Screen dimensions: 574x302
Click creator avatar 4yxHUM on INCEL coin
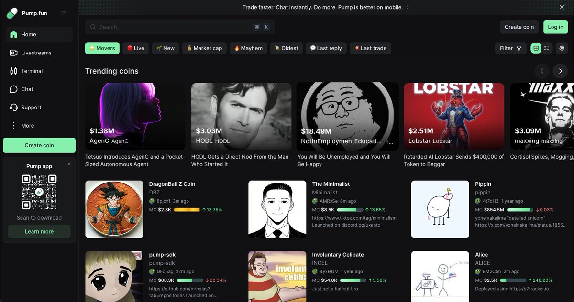pyautogui.click(x=315, y=272)
